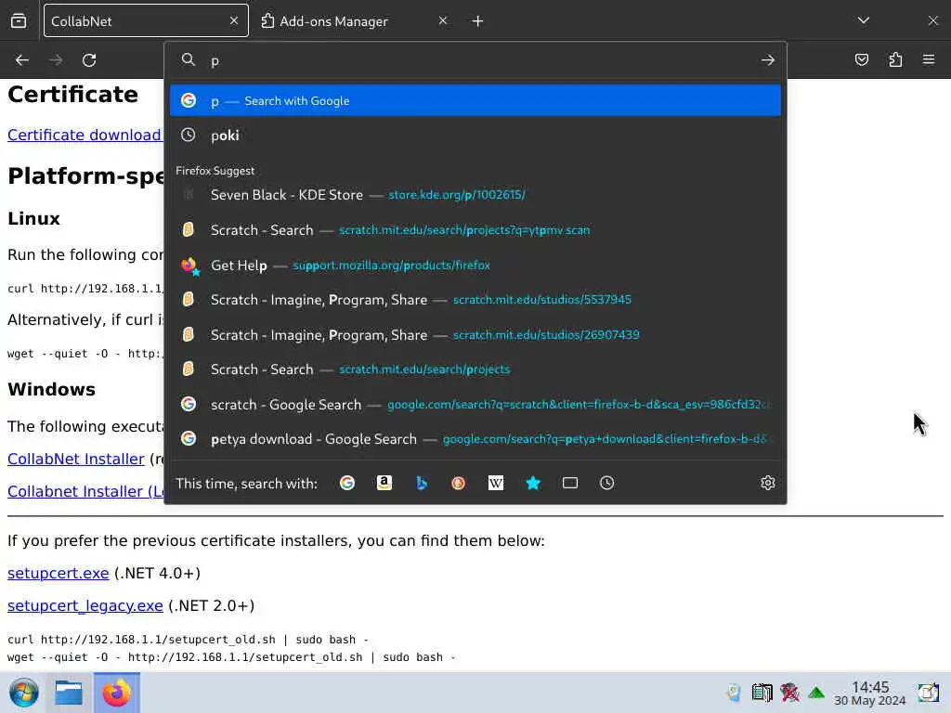Screen dimensions: 951x713
Task: Open the taskbar clock showing 14:45
Action: (869, 693)
